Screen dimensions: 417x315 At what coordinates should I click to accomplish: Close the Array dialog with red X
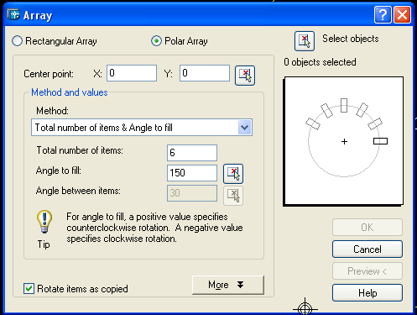pyautogui.click(x=402, y=14)
